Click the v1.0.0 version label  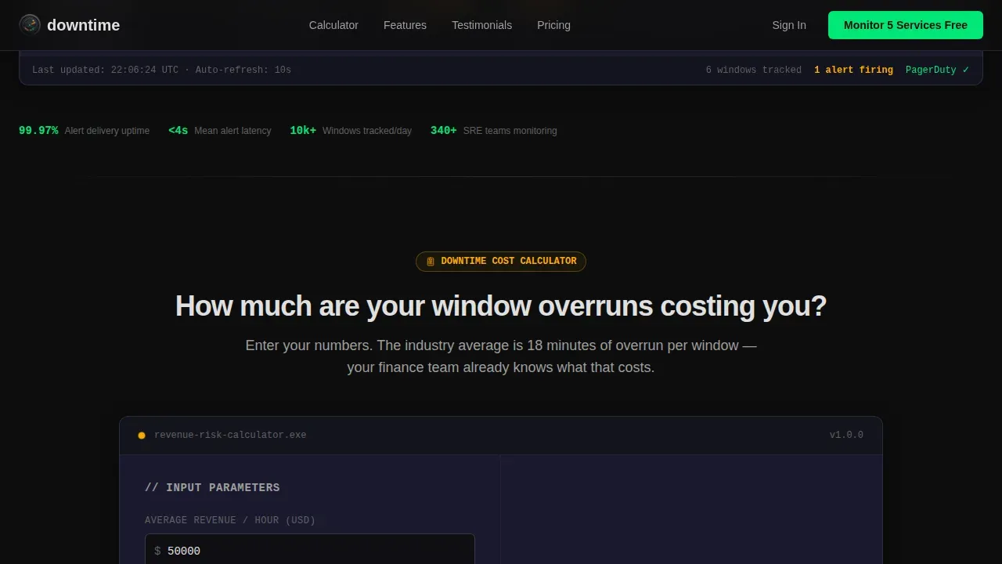pyautogui.click(x=846, y=435)
